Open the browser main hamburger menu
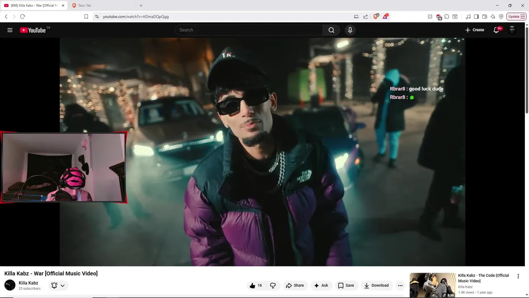The image size is (529, 298). coord(523,17)
